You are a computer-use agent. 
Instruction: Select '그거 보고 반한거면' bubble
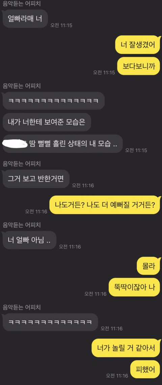pos(36,179)
